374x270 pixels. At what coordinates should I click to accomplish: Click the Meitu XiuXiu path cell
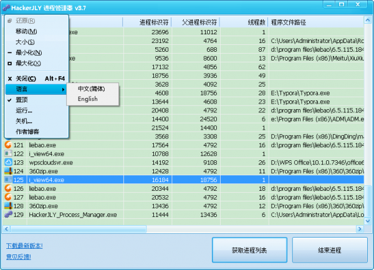[317, 58]
